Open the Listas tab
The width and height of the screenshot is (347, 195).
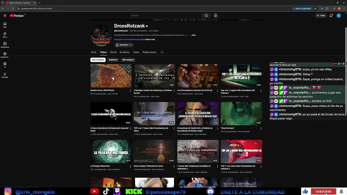tap(136, 52)
